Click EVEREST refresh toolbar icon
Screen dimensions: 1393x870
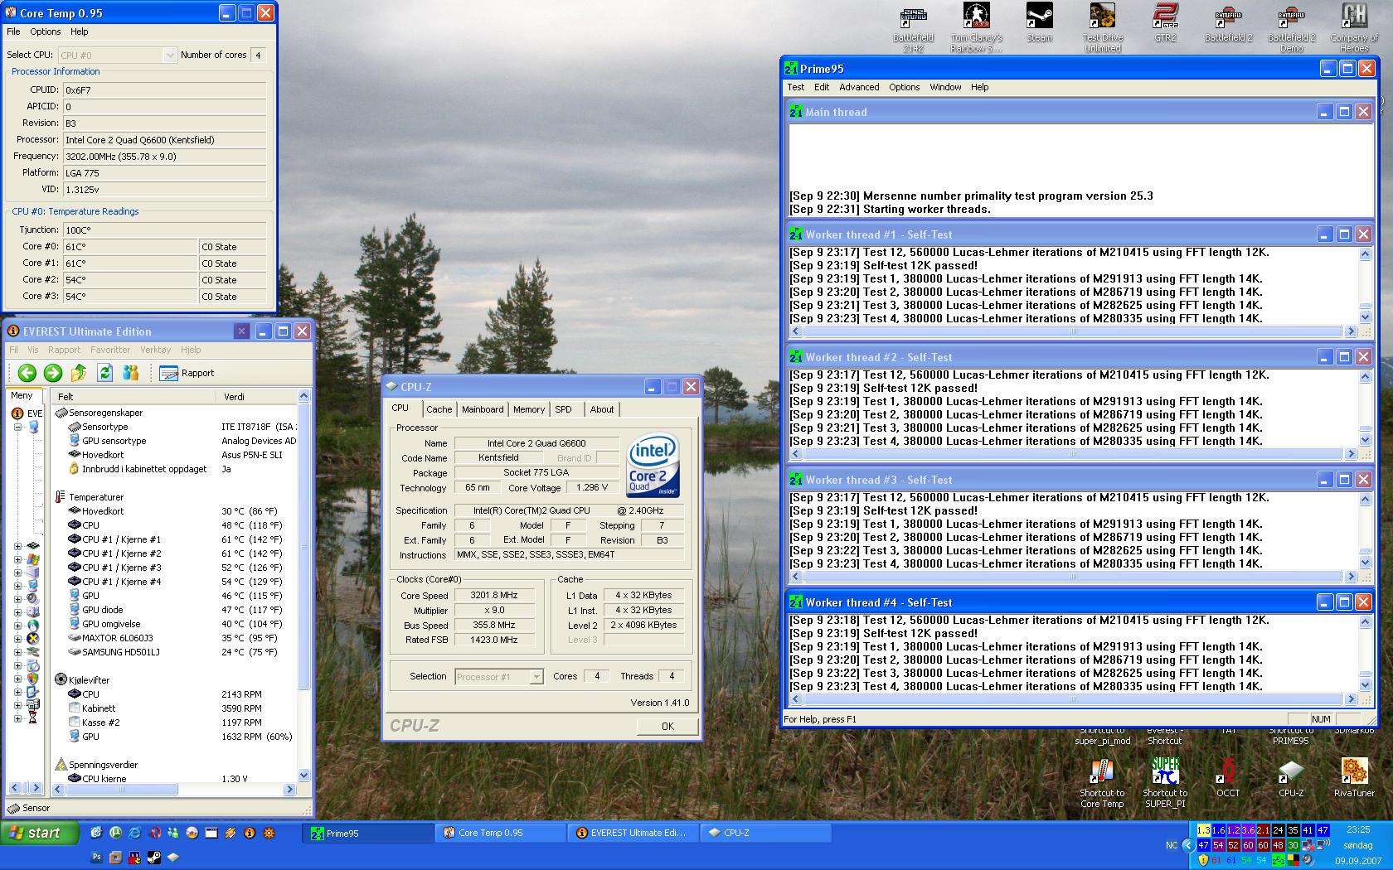[104, 373]
